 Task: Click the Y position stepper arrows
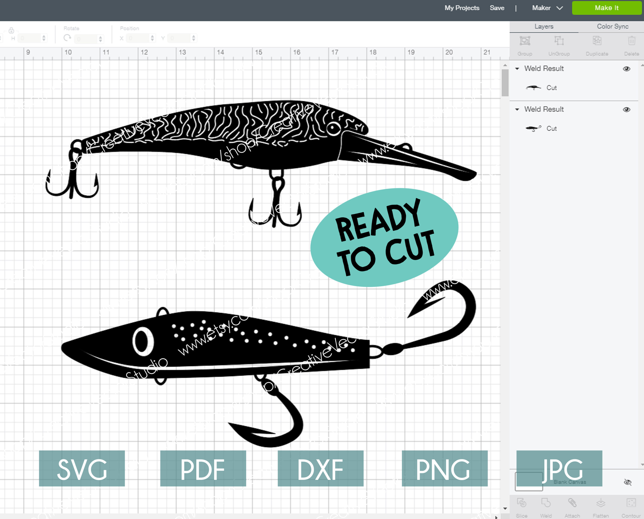(194, 38)
